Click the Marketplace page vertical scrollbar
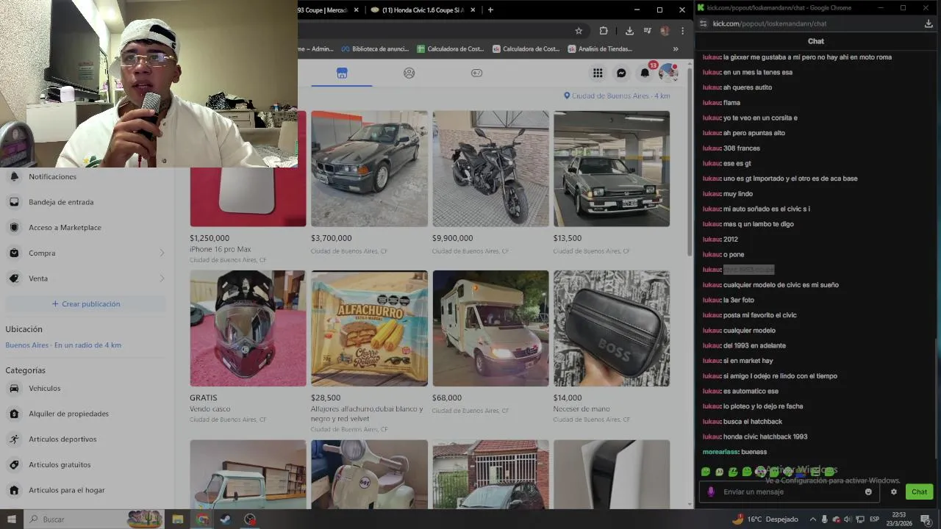Image resolution: width=941 pixels, height=529 pixels. [690, 162]
